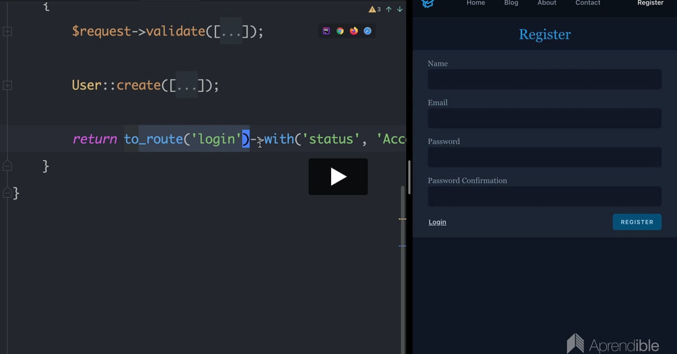Open the Contact nav link

(x=588, y=3)
